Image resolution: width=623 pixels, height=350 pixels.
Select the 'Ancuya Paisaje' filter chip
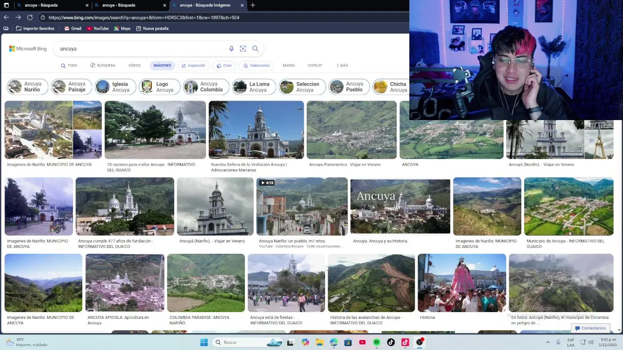click(72, 87)
